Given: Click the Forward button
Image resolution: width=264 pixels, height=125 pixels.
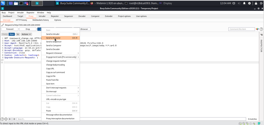Looking at the screenshot, I should tap(10, 29).
